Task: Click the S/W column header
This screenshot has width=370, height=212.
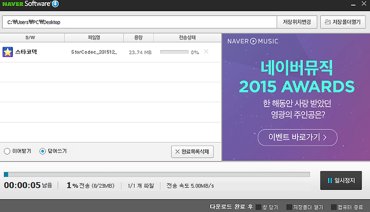Action: point(32,37)
